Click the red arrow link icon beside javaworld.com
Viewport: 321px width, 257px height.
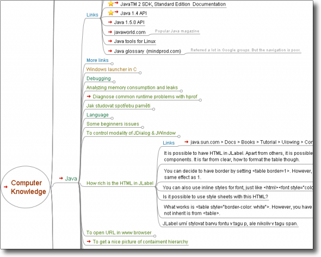[x=110, y=32]
